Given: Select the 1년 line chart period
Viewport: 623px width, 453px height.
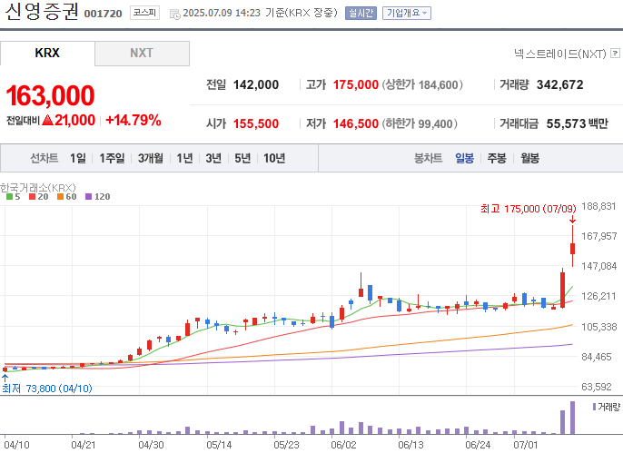Looking at the screenshot, I should pyautogui.click(x=184, y=158).
